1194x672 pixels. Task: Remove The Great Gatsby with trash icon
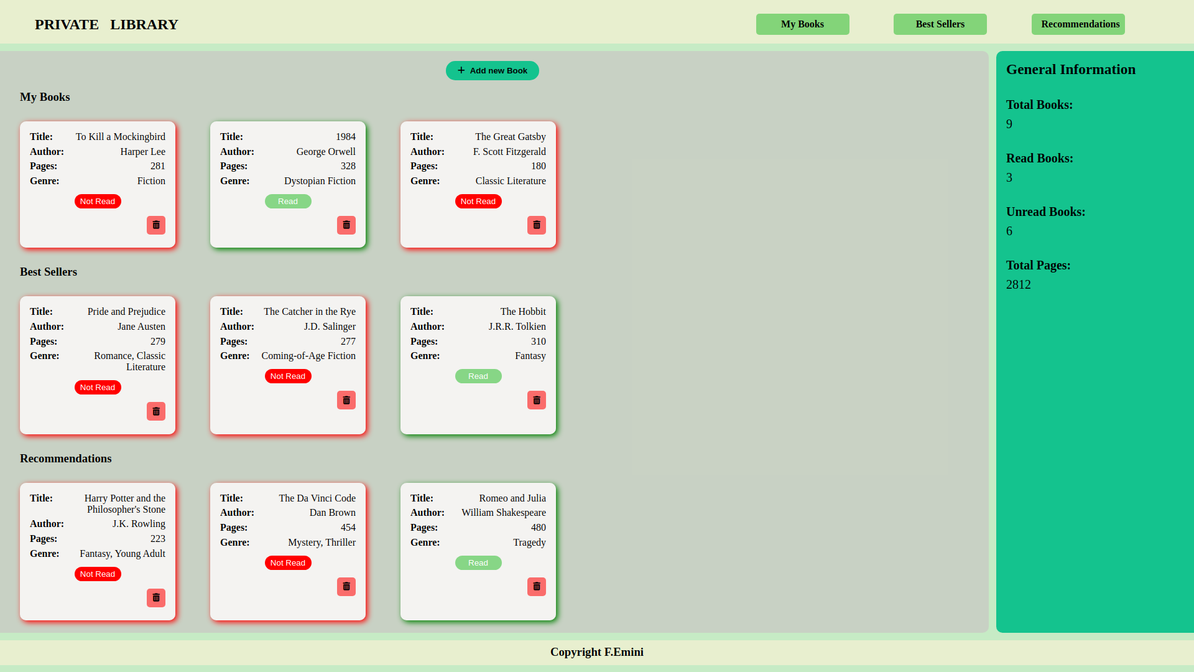537,225
